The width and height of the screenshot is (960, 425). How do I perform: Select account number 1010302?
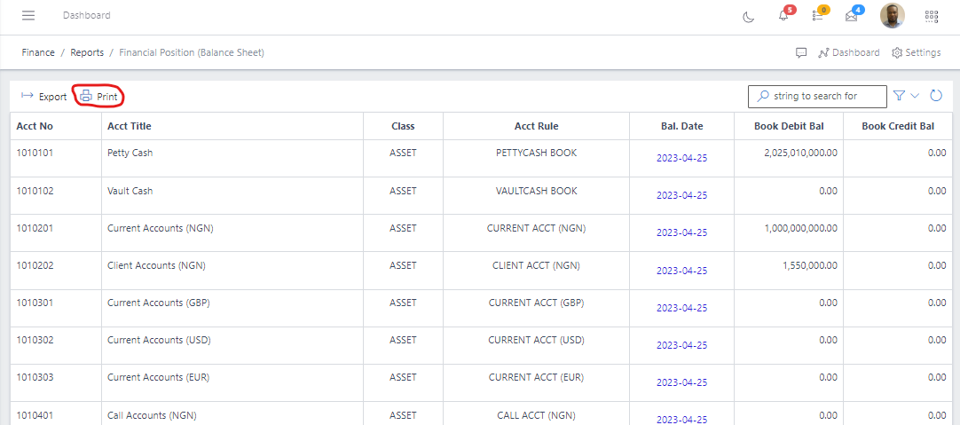pos(35,340)
